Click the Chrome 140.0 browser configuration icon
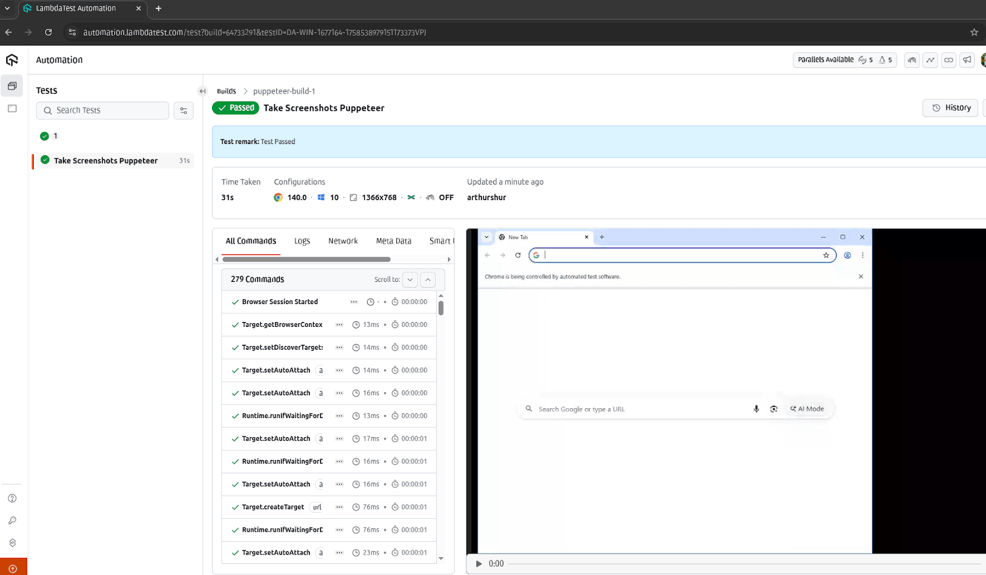The width and height of the screenshot is (986, 575). [279, 198]
